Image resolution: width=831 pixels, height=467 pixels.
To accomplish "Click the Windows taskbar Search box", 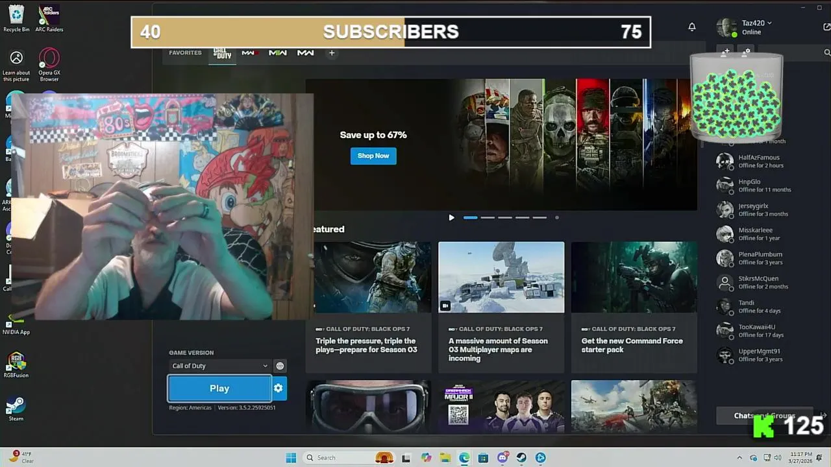I will coord(350,457).
